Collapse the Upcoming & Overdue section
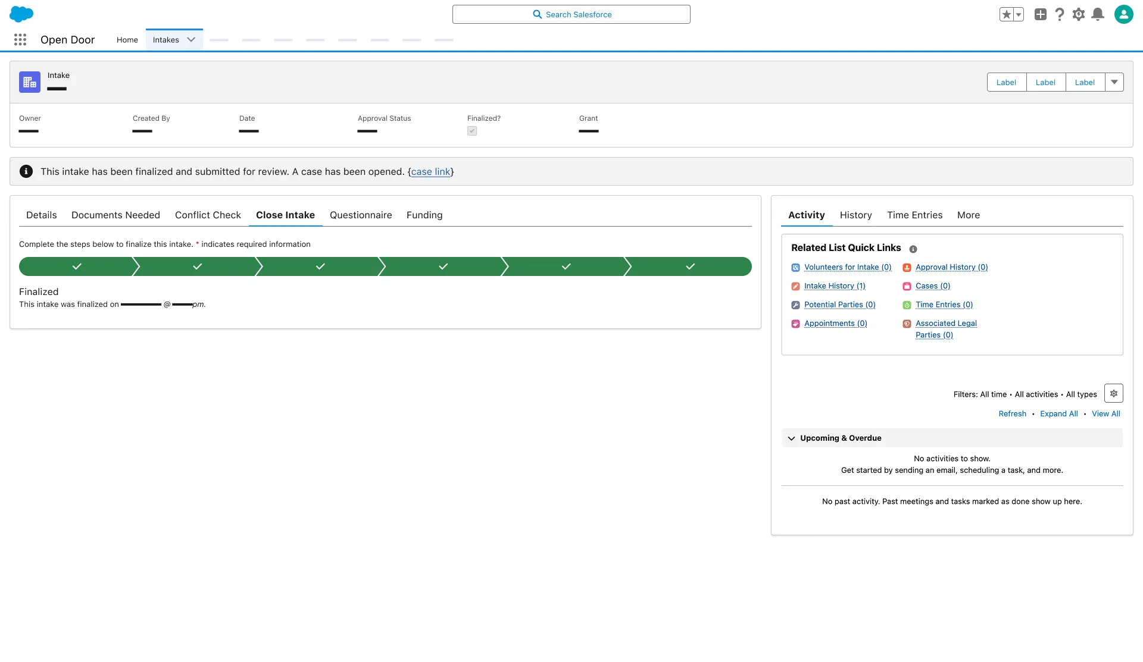This screenshot has height=662, width=1143. click(x=791, y=438)
